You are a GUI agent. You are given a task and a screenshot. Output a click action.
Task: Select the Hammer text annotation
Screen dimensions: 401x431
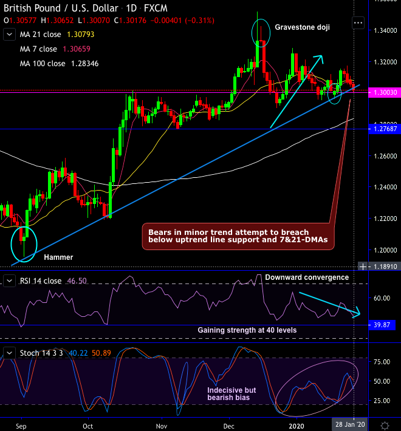[58, 257]
